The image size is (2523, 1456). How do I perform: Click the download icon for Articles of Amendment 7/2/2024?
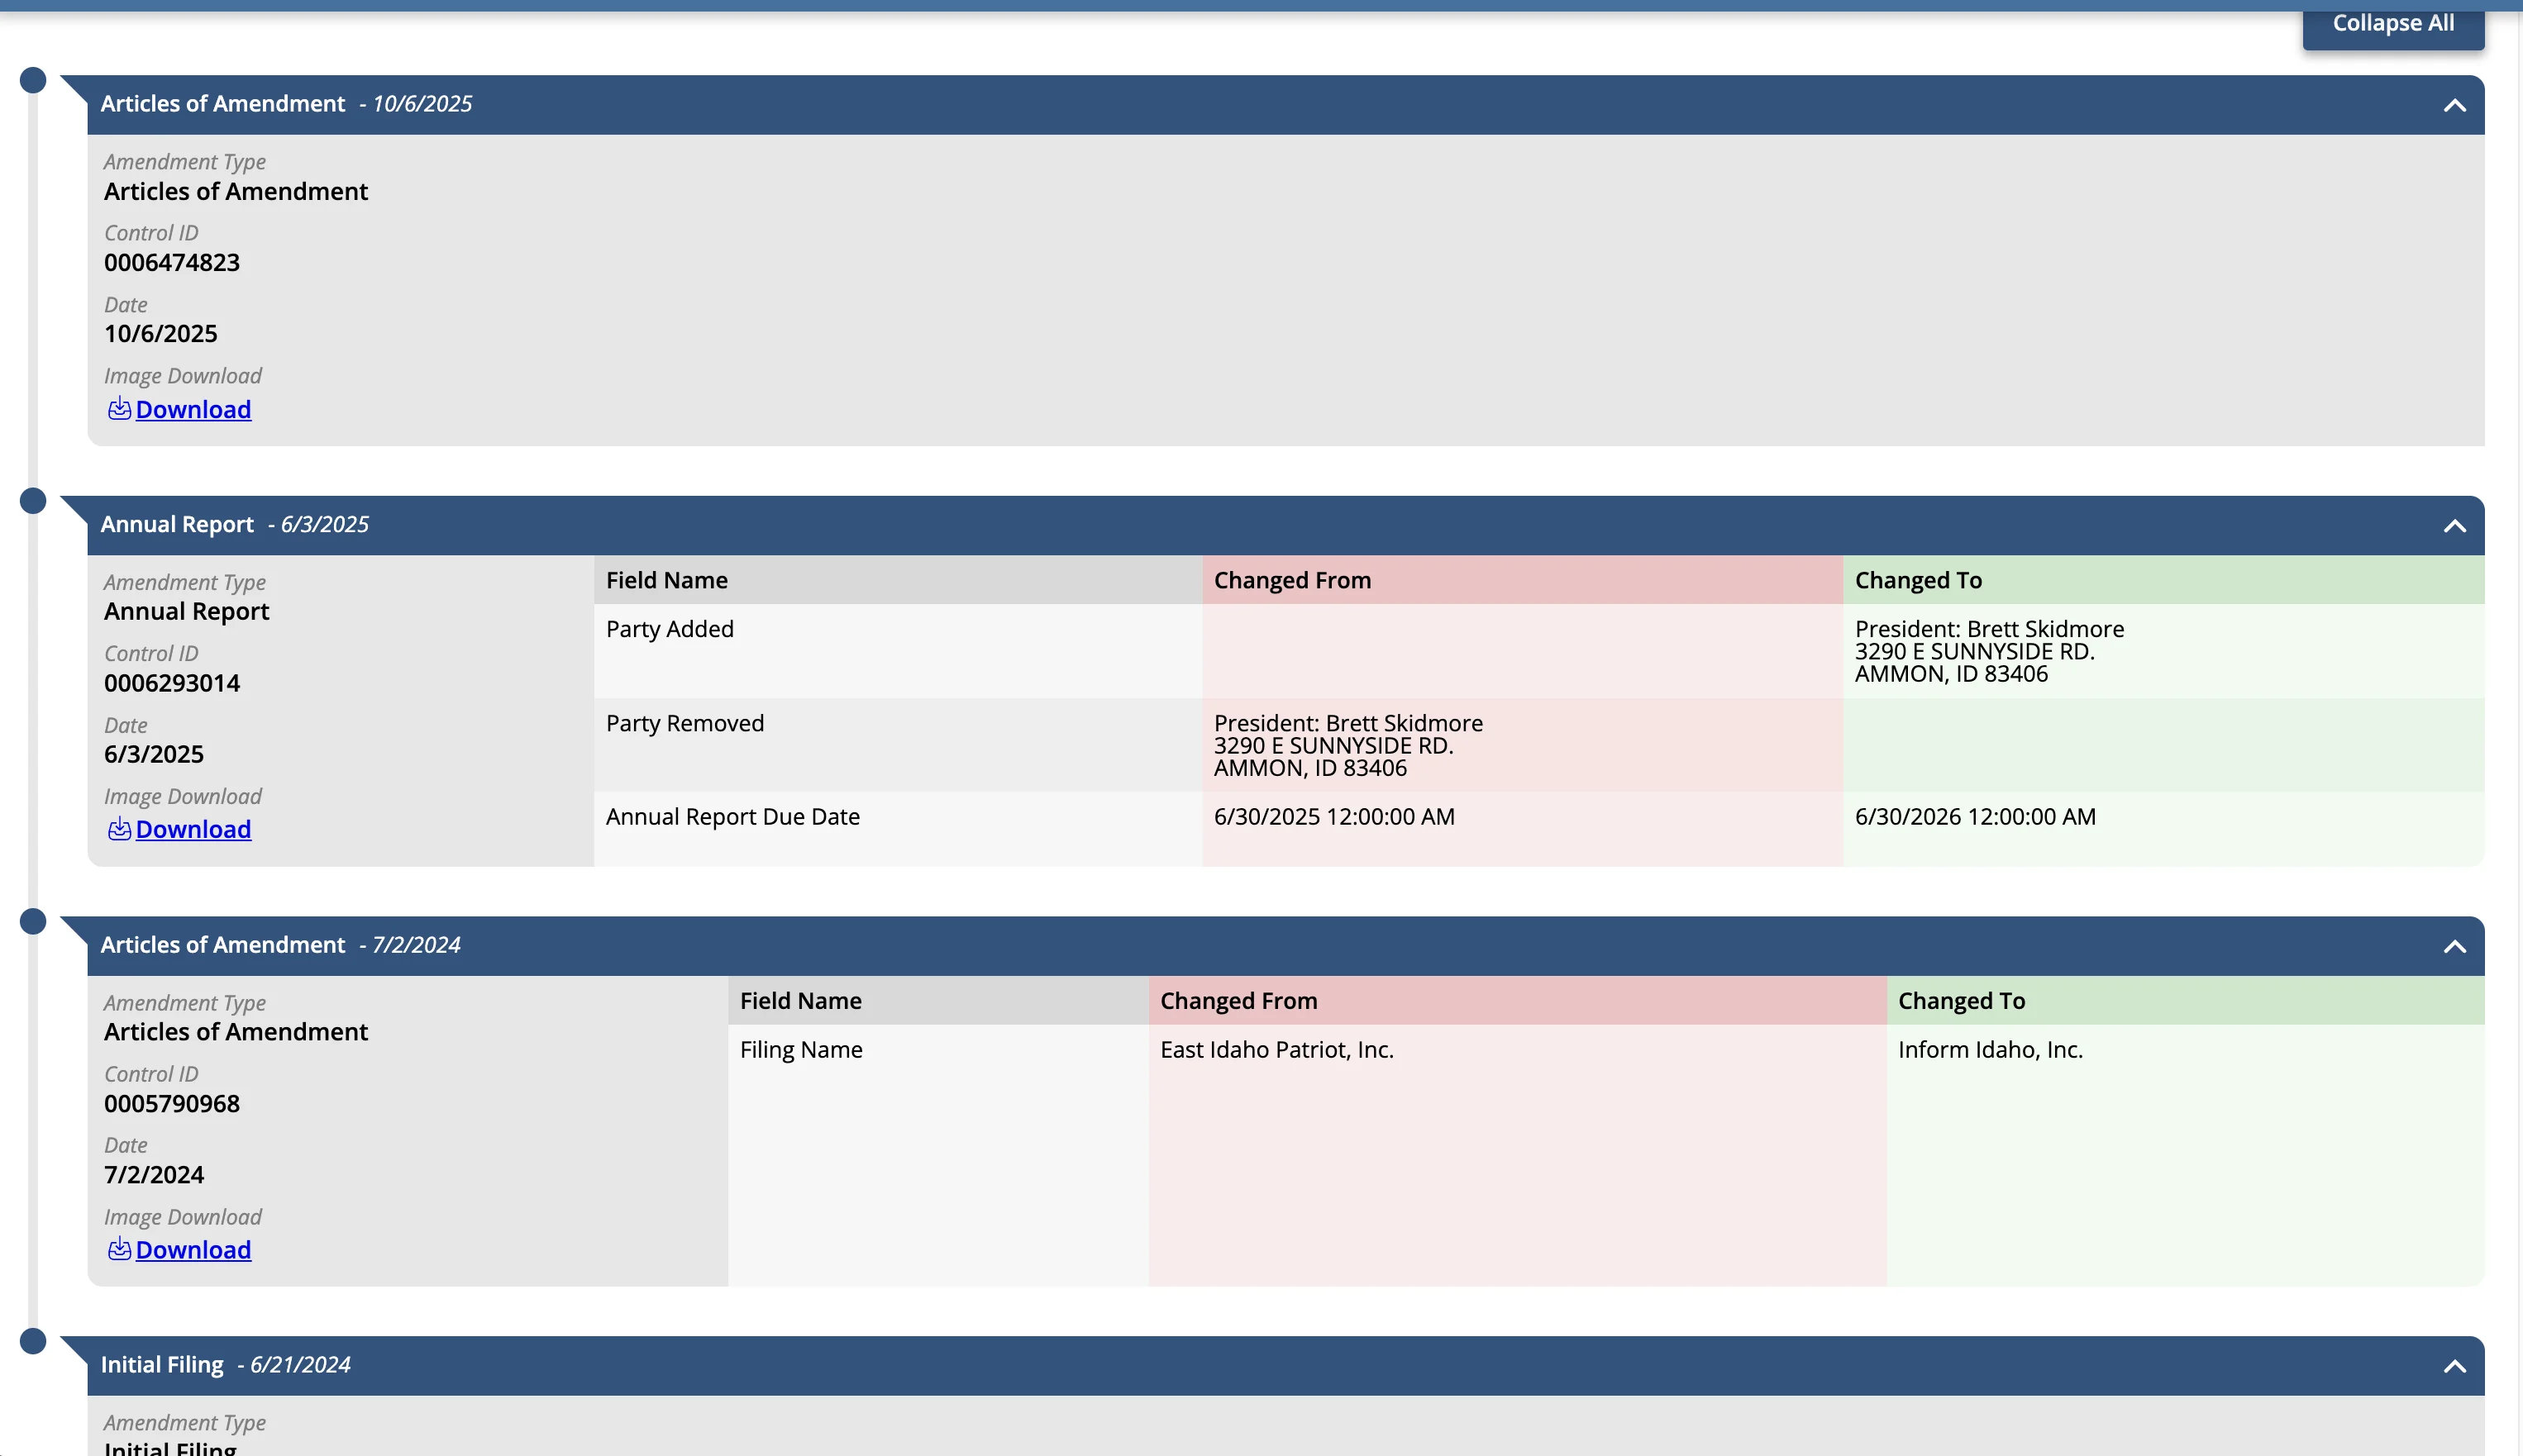[120, 1249]
